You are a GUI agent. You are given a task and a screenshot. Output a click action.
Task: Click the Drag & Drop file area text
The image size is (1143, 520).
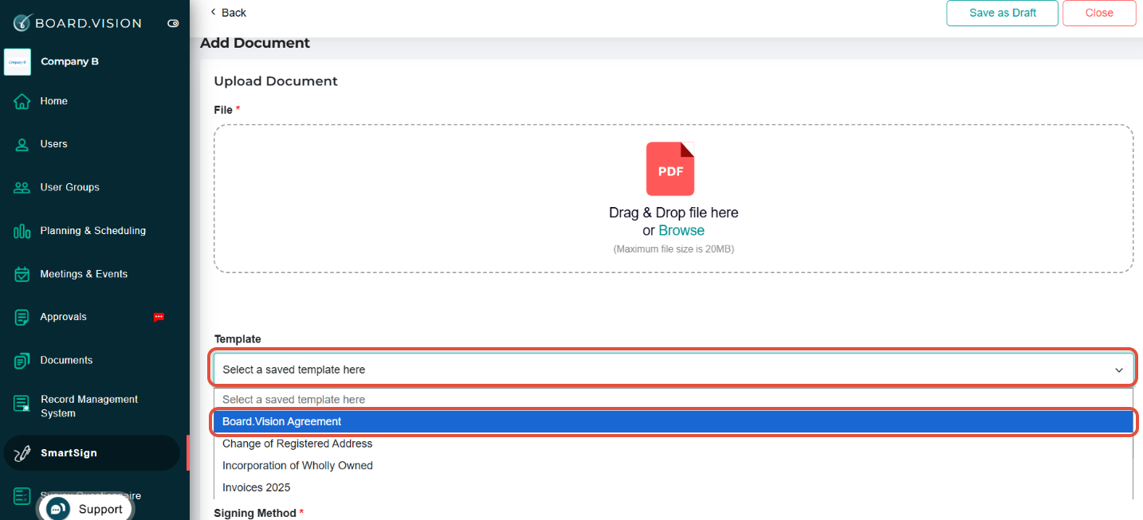coord(674,213)
